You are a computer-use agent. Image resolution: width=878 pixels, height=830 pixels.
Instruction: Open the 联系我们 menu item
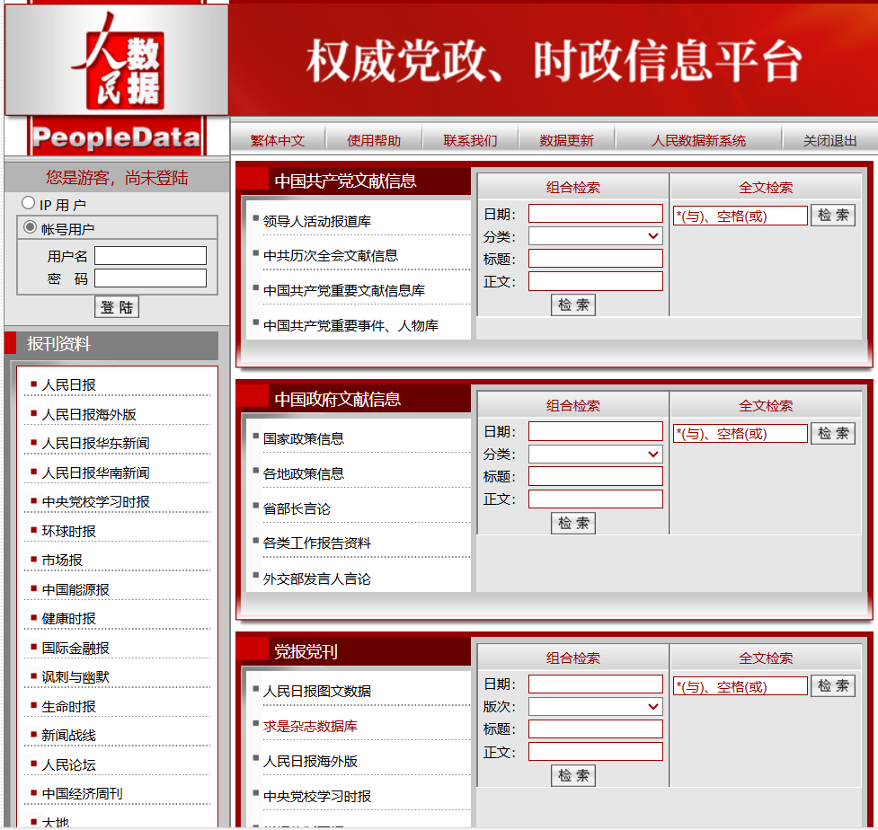pos(470,140)
